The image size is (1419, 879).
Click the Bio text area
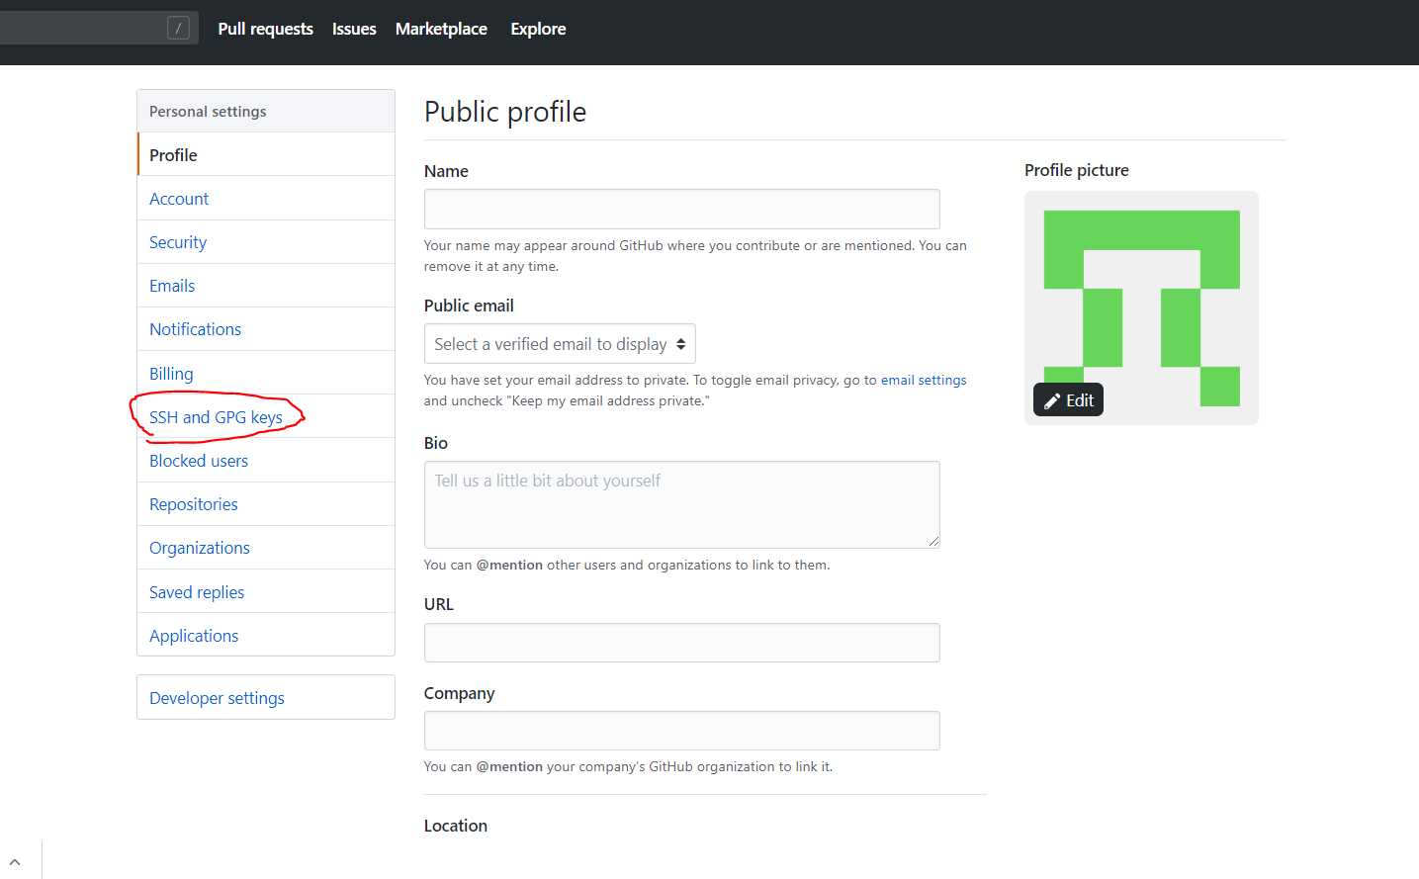pos(681,504)
